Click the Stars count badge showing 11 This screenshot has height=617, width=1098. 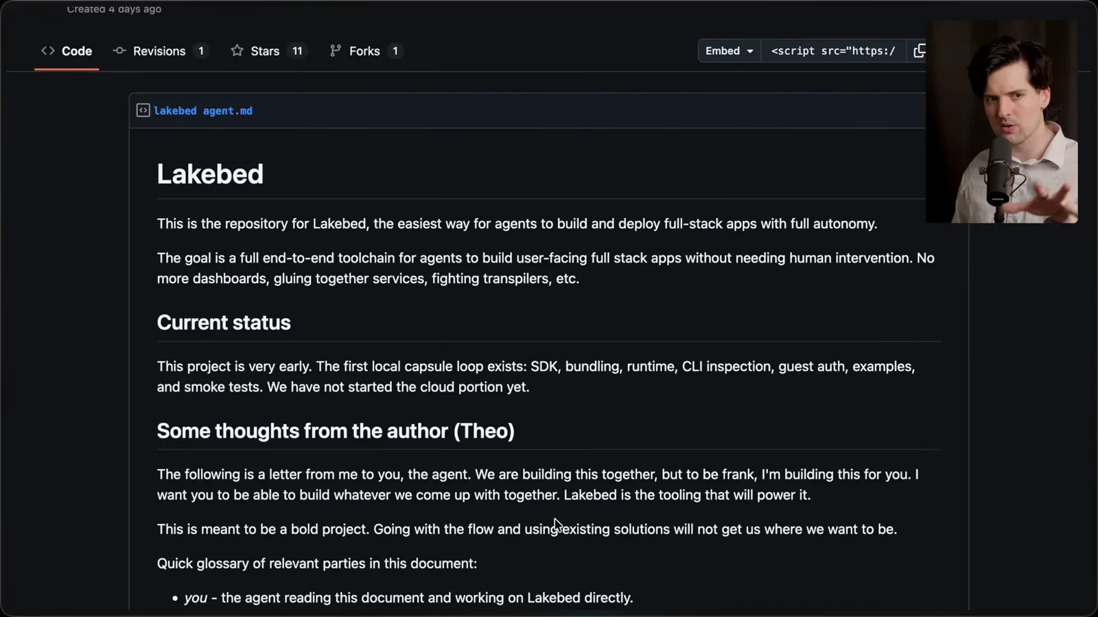click(297, 51)
